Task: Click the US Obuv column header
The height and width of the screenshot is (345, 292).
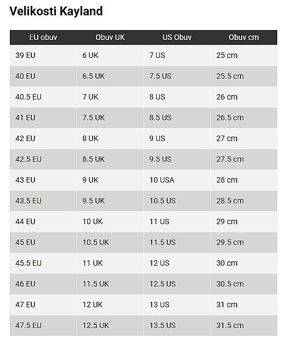Action: (177, 37)
